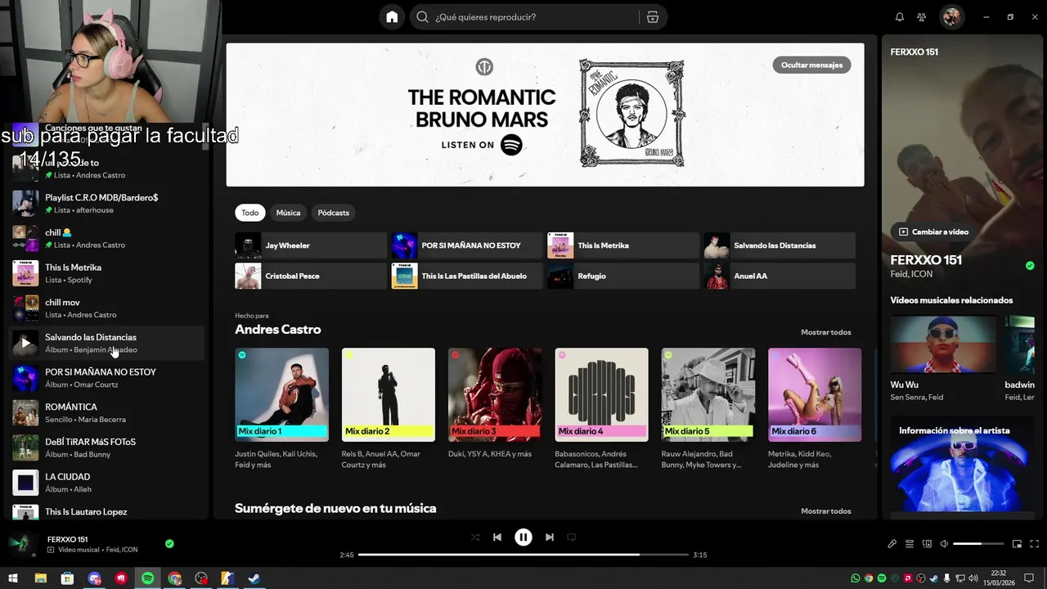Adjust the volume slider
1047x589 pixels.
(978, 544)
